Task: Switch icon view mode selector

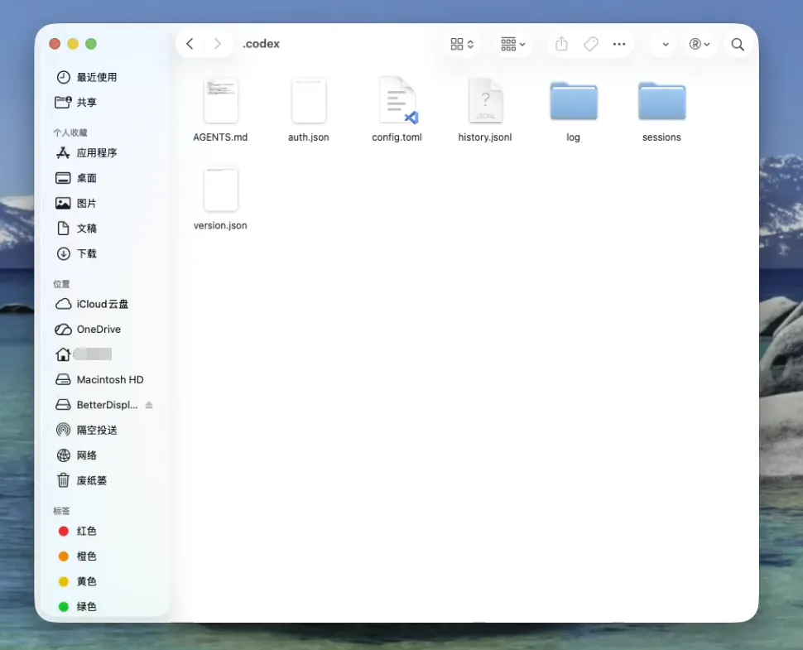Action: point(462,44)
